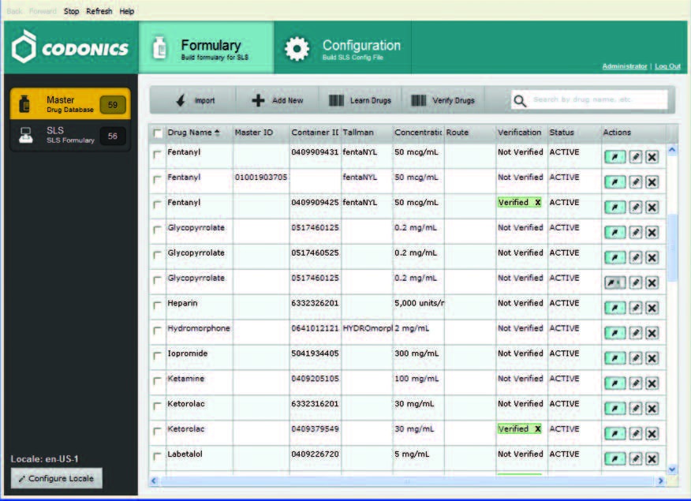
Task: Click the horizontal scrollbar track
Action: click(x=407, y=480)
